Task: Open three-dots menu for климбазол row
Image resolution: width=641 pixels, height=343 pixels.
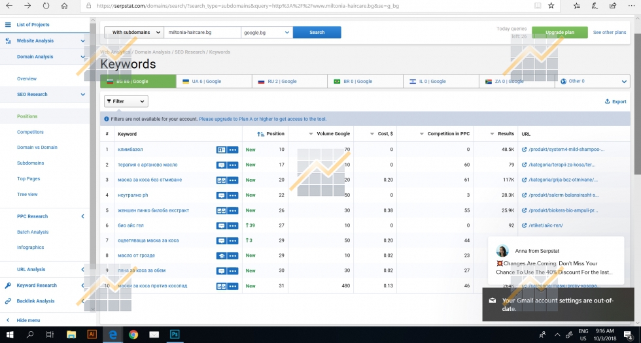Action: (x=233, y=150)
